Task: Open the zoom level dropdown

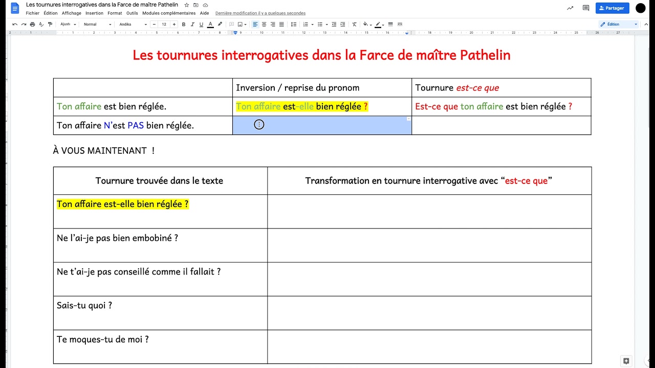Action: [68, 24]
